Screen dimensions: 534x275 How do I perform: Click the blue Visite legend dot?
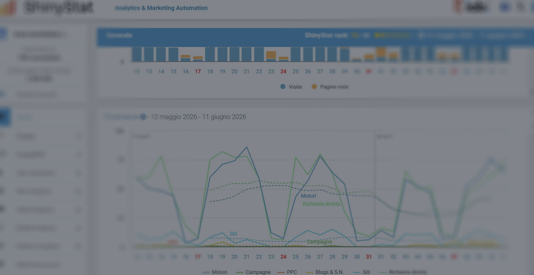click(283, 87)
